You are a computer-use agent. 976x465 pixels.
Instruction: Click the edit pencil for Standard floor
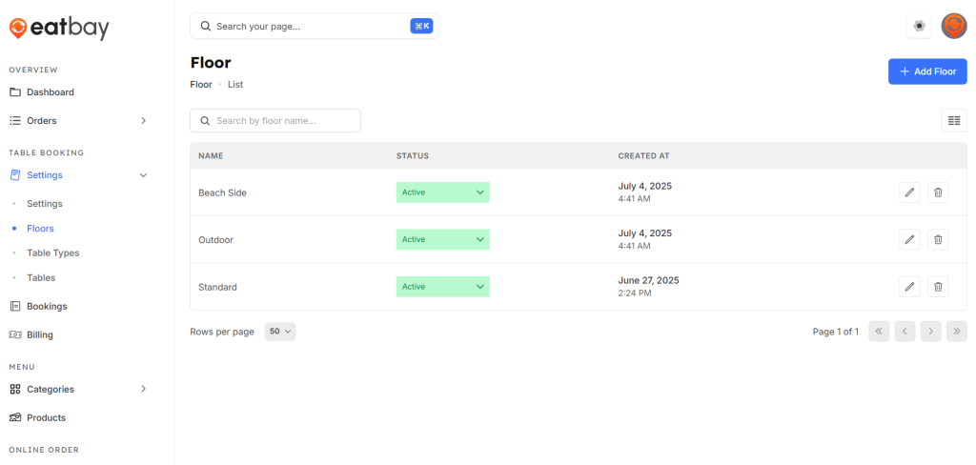(x=909, y=287)
